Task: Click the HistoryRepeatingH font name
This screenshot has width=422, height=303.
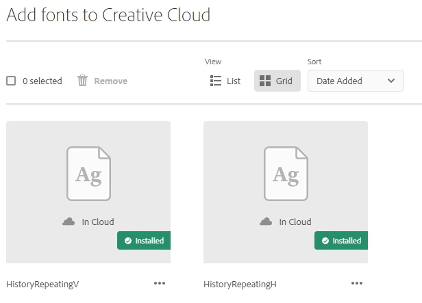Action: click(x=240, y=285)
